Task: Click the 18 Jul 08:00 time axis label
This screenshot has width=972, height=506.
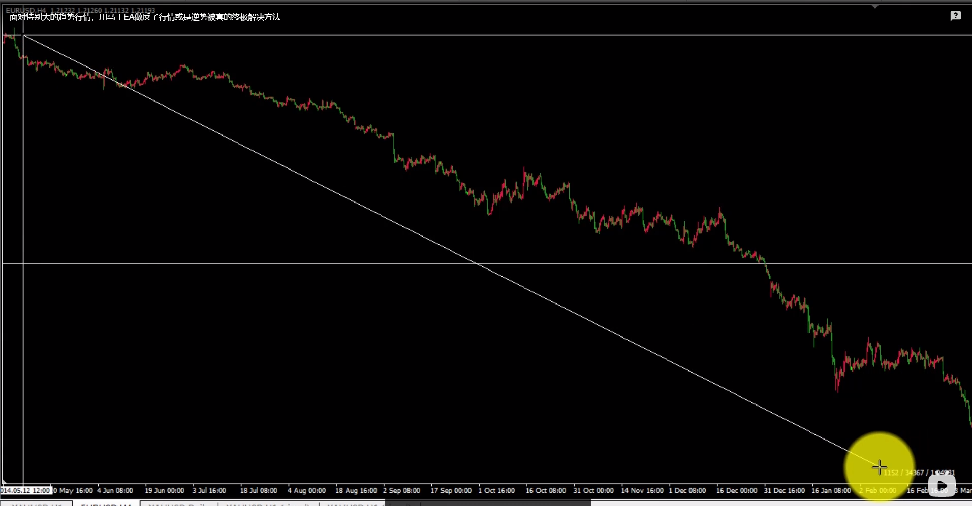Action: coord(259,491)
